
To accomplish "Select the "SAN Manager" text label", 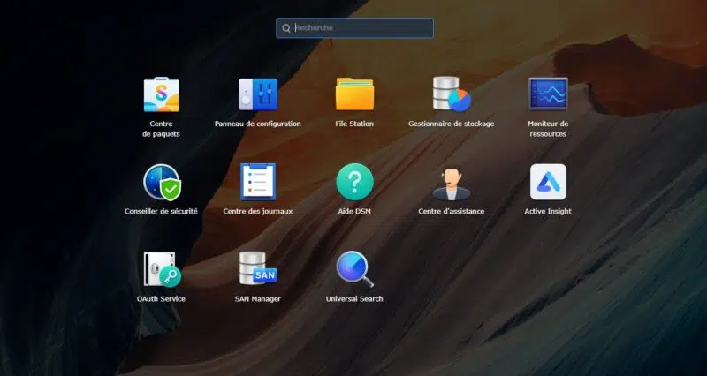I will [257, 299].
